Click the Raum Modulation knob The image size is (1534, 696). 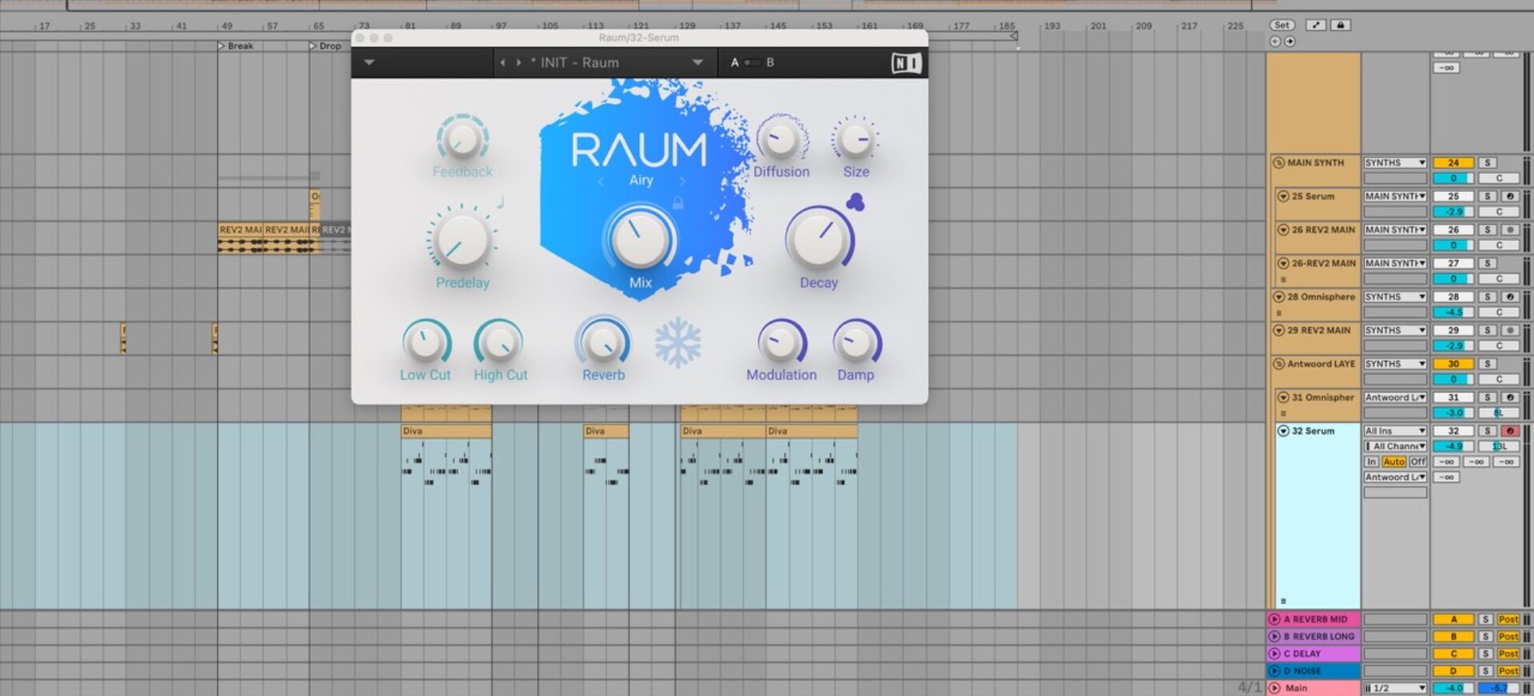pyautogui.click(x=781, y=342)
